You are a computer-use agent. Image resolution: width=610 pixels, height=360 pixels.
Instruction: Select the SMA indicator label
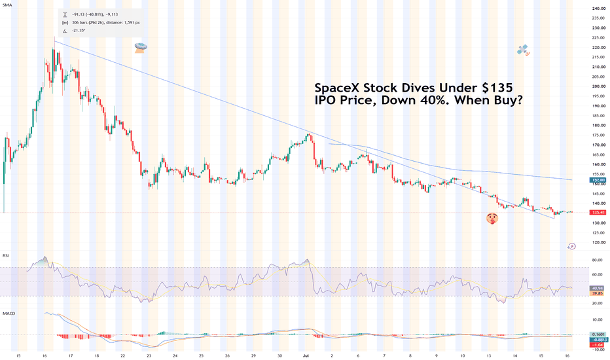7,5
